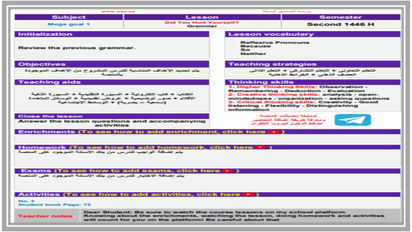Select the text 'Student book Page: 75'
The width and height of the screenshot is (412, 232).
pyautogui.click(x=54, y=205)
